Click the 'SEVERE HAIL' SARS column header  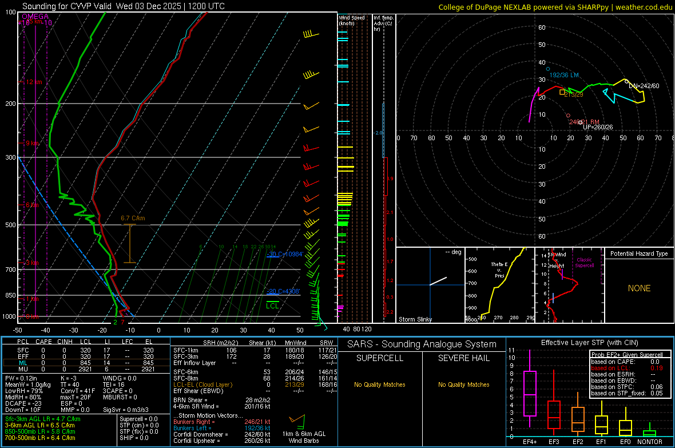pos(463,358)
